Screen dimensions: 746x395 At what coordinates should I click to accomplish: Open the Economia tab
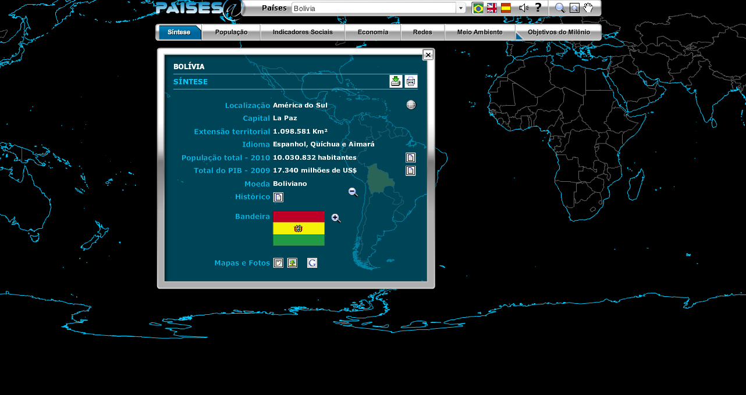[x=372, y=32]
